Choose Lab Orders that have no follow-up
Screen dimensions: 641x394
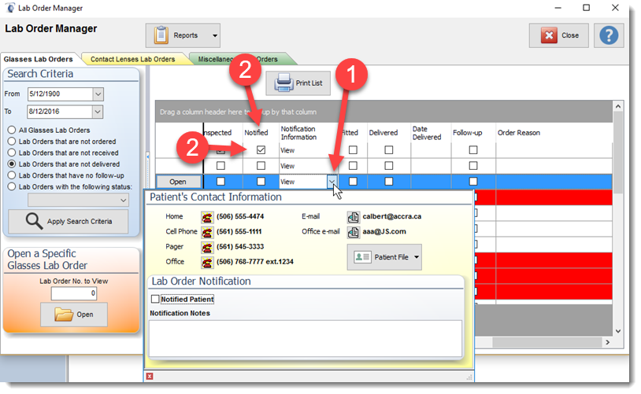(x=12, y=175)
